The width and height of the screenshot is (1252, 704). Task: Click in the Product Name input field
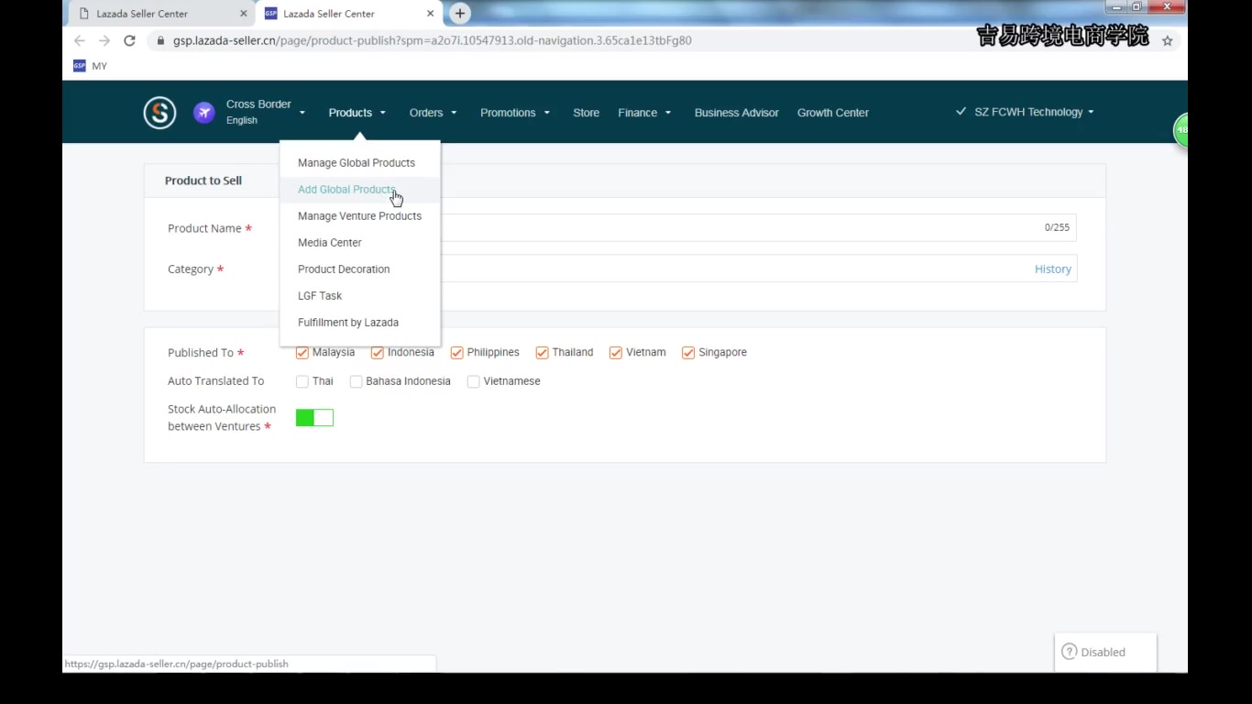(686, 227)
